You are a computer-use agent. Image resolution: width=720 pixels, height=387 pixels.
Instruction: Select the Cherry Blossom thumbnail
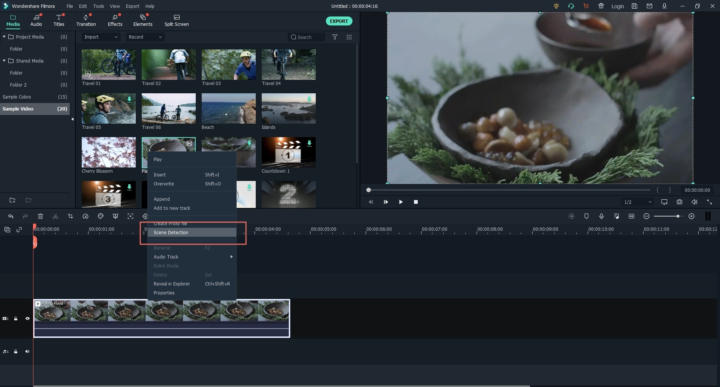click(x=109, y=152)
